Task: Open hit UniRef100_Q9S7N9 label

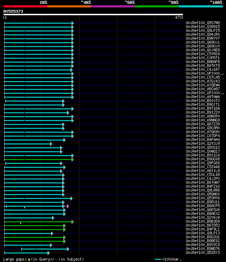Action: point(203,23)
